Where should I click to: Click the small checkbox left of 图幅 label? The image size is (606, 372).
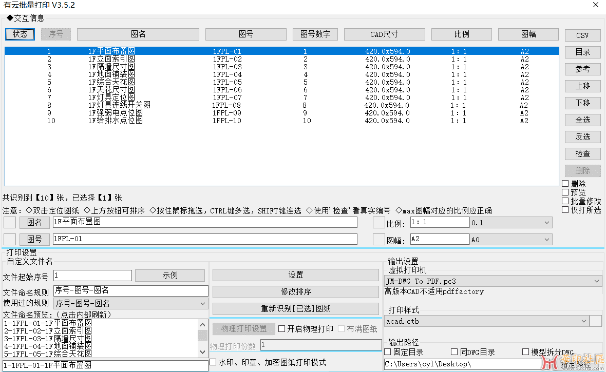point(379,240)
